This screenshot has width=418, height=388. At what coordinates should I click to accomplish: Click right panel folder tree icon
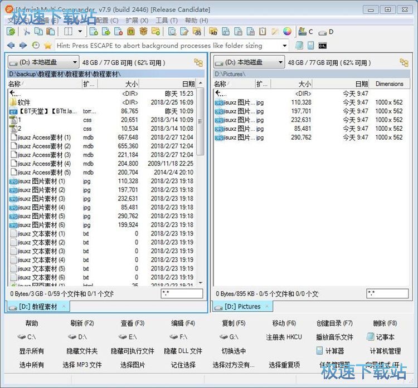pyautogui.click(x=404, y=62)
